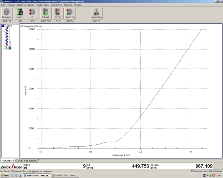This screenshot has width=223, height=178.
Task: Open the Машина gear toolbar button
Action: 7,14
